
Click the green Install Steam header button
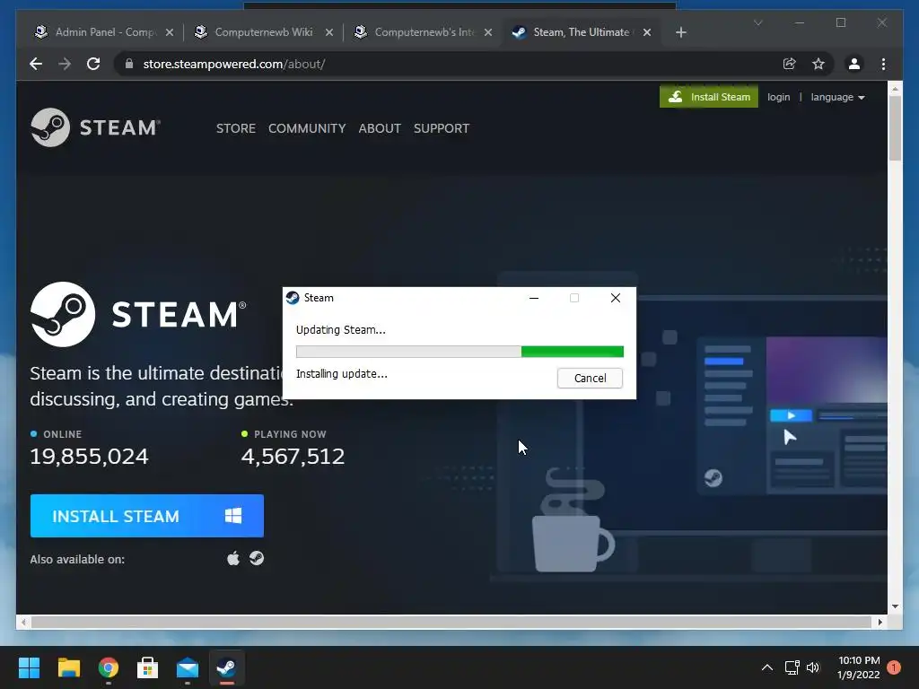709,97
